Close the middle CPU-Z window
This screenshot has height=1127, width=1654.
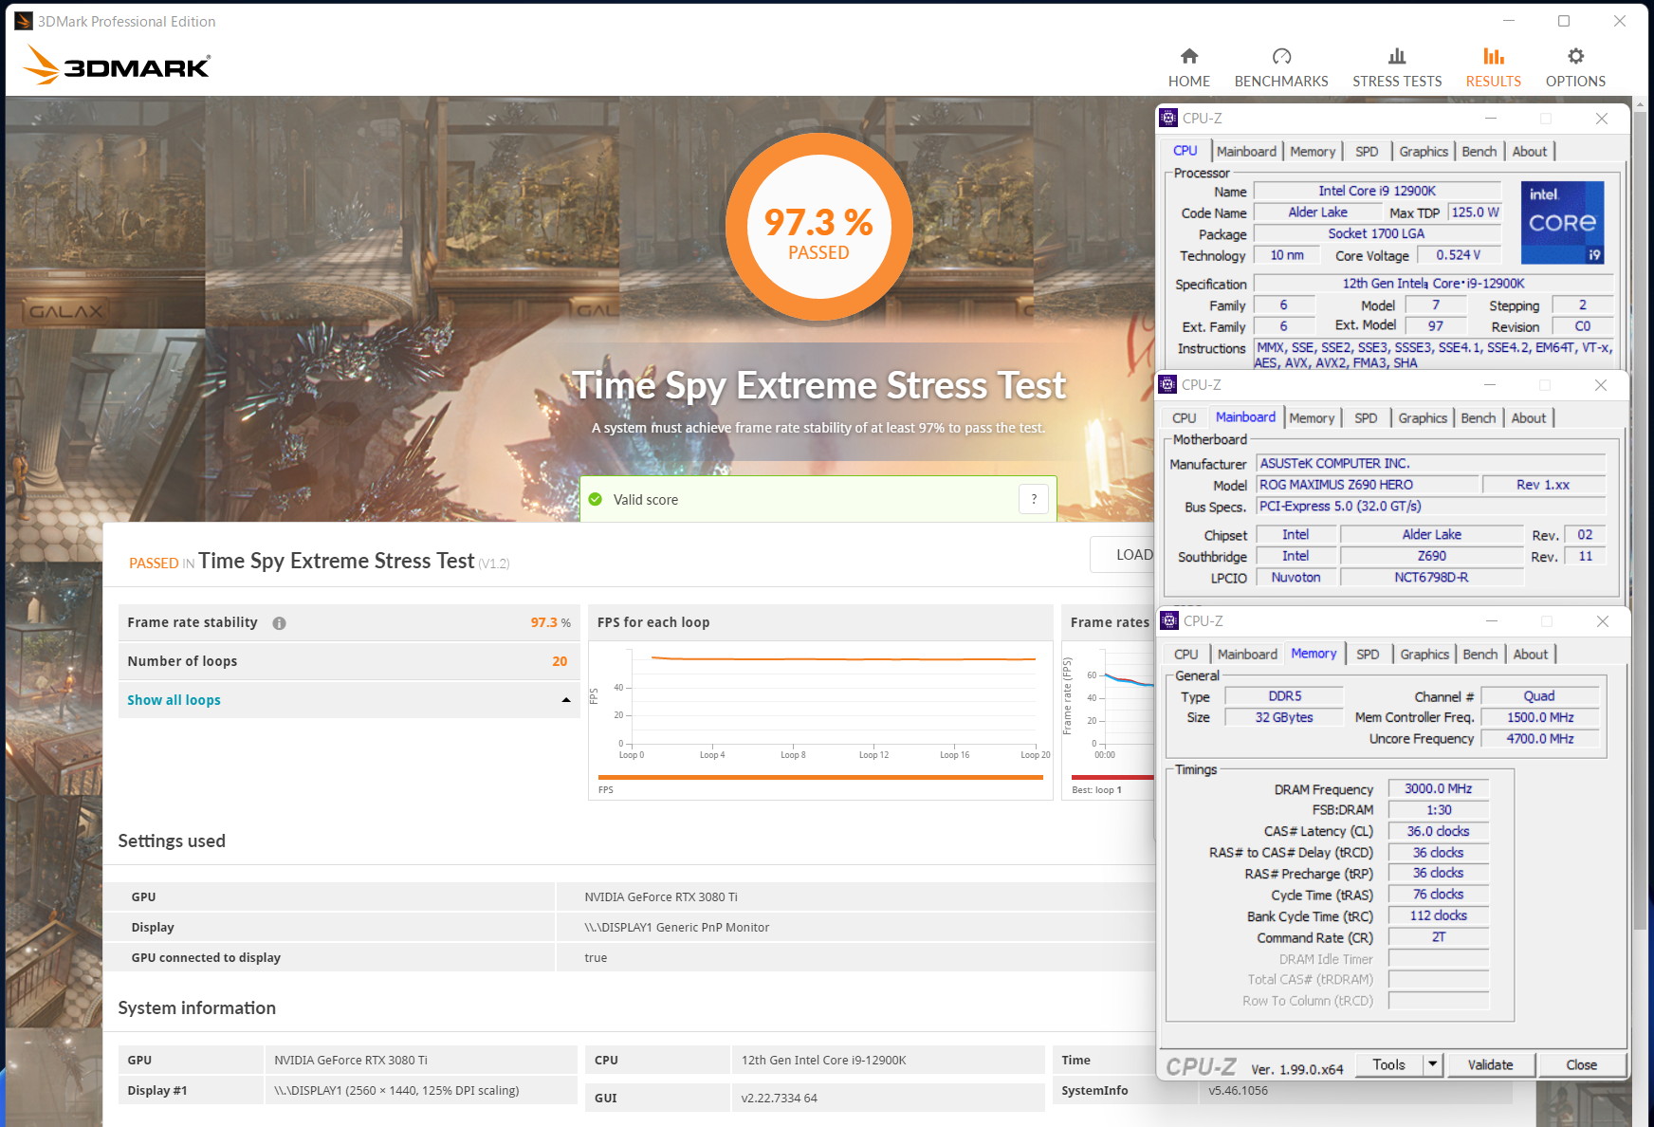tap(1601, 385)
